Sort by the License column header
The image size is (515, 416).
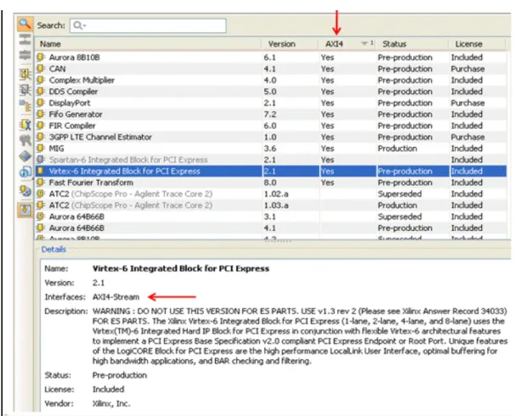tap(477, 44)
